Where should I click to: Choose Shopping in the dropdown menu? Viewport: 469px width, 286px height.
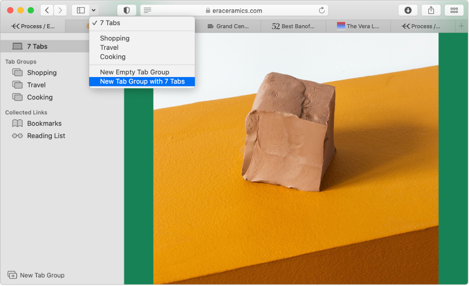[142, 38]
